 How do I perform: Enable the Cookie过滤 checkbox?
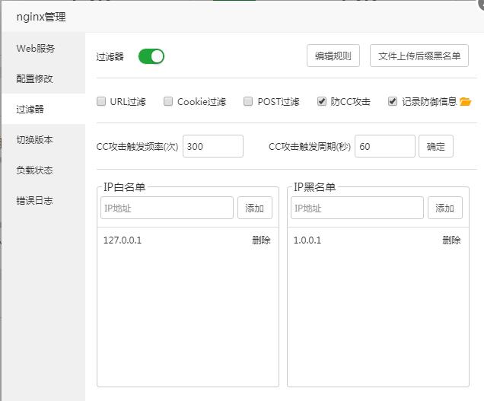click(x=169, y=101)
